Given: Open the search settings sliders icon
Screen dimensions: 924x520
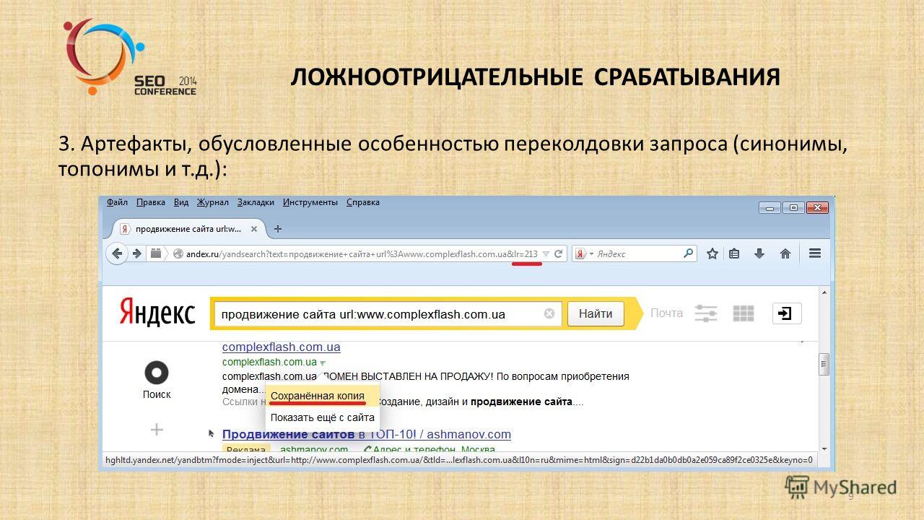Looking at the screenshot, I should pos(705,313).
